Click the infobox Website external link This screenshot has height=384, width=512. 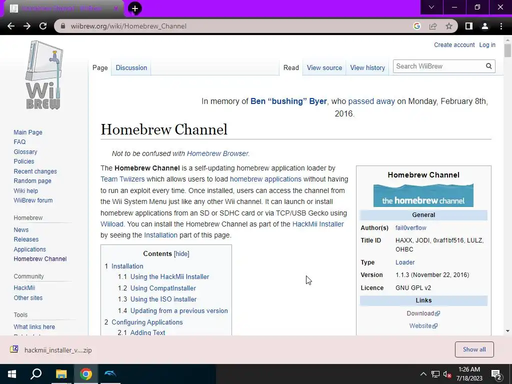click(423, 325)
